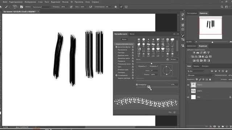Open the Actions play icon in dock

tap(183, 19)
